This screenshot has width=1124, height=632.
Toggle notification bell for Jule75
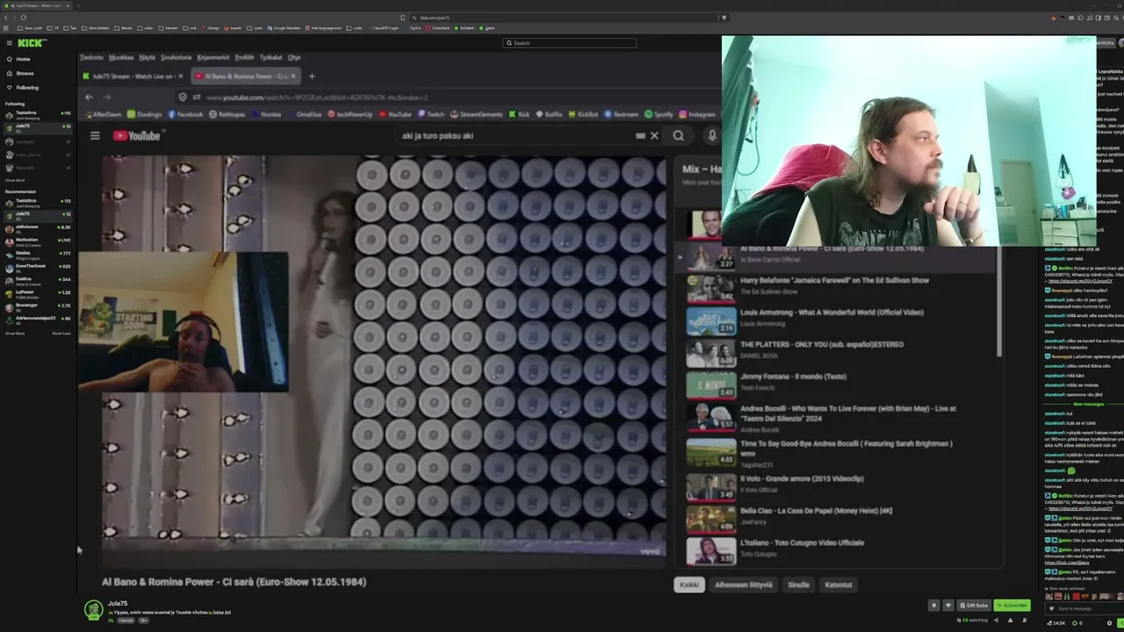point(934,606)
